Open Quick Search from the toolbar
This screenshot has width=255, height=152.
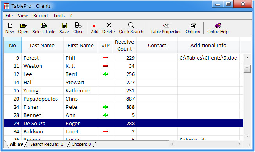(x=131, y=25)
